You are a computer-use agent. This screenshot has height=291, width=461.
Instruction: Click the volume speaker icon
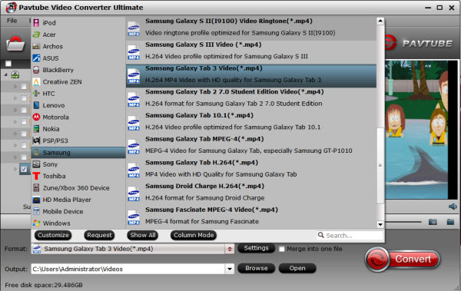(453, 207)
